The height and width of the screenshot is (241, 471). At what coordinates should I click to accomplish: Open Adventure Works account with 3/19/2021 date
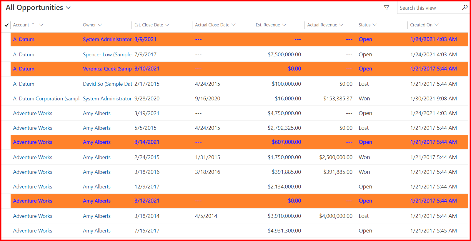[x=33, y=113]
